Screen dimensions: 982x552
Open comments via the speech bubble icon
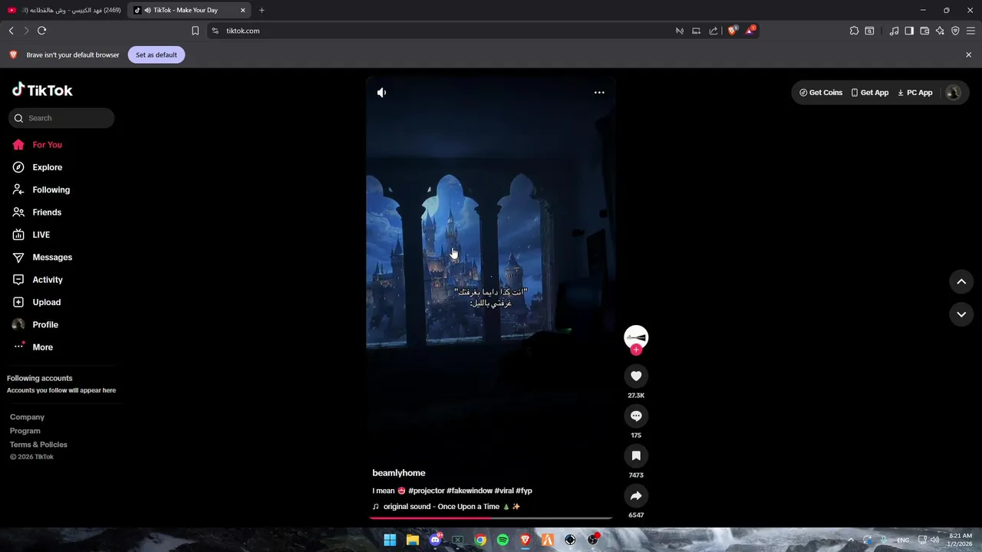point(636,416)
